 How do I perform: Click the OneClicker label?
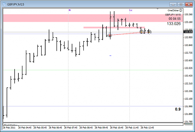tap(173, 10)
